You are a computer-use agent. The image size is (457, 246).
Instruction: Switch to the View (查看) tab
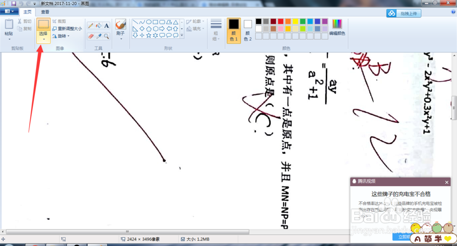pos(45,12)
